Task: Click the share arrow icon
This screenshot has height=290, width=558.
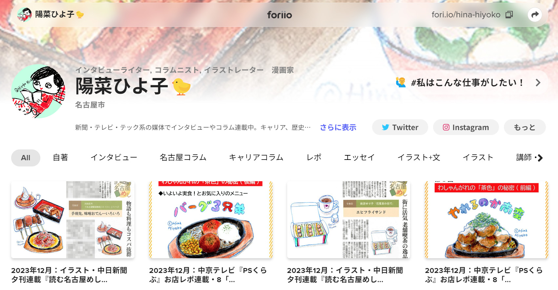Action: 535,15
